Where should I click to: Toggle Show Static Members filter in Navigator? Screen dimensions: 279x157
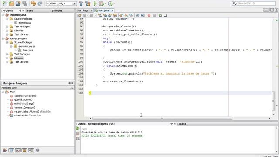[x=18, y=150]
